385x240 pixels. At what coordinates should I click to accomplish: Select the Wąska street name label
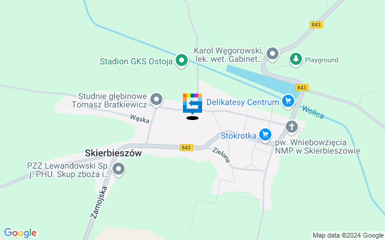pyautogui.click(x=140, y=119)
